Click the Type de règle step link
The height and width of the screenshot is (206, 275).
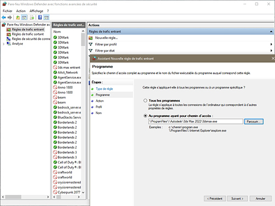pyautogui.click(x=105, y=89)
